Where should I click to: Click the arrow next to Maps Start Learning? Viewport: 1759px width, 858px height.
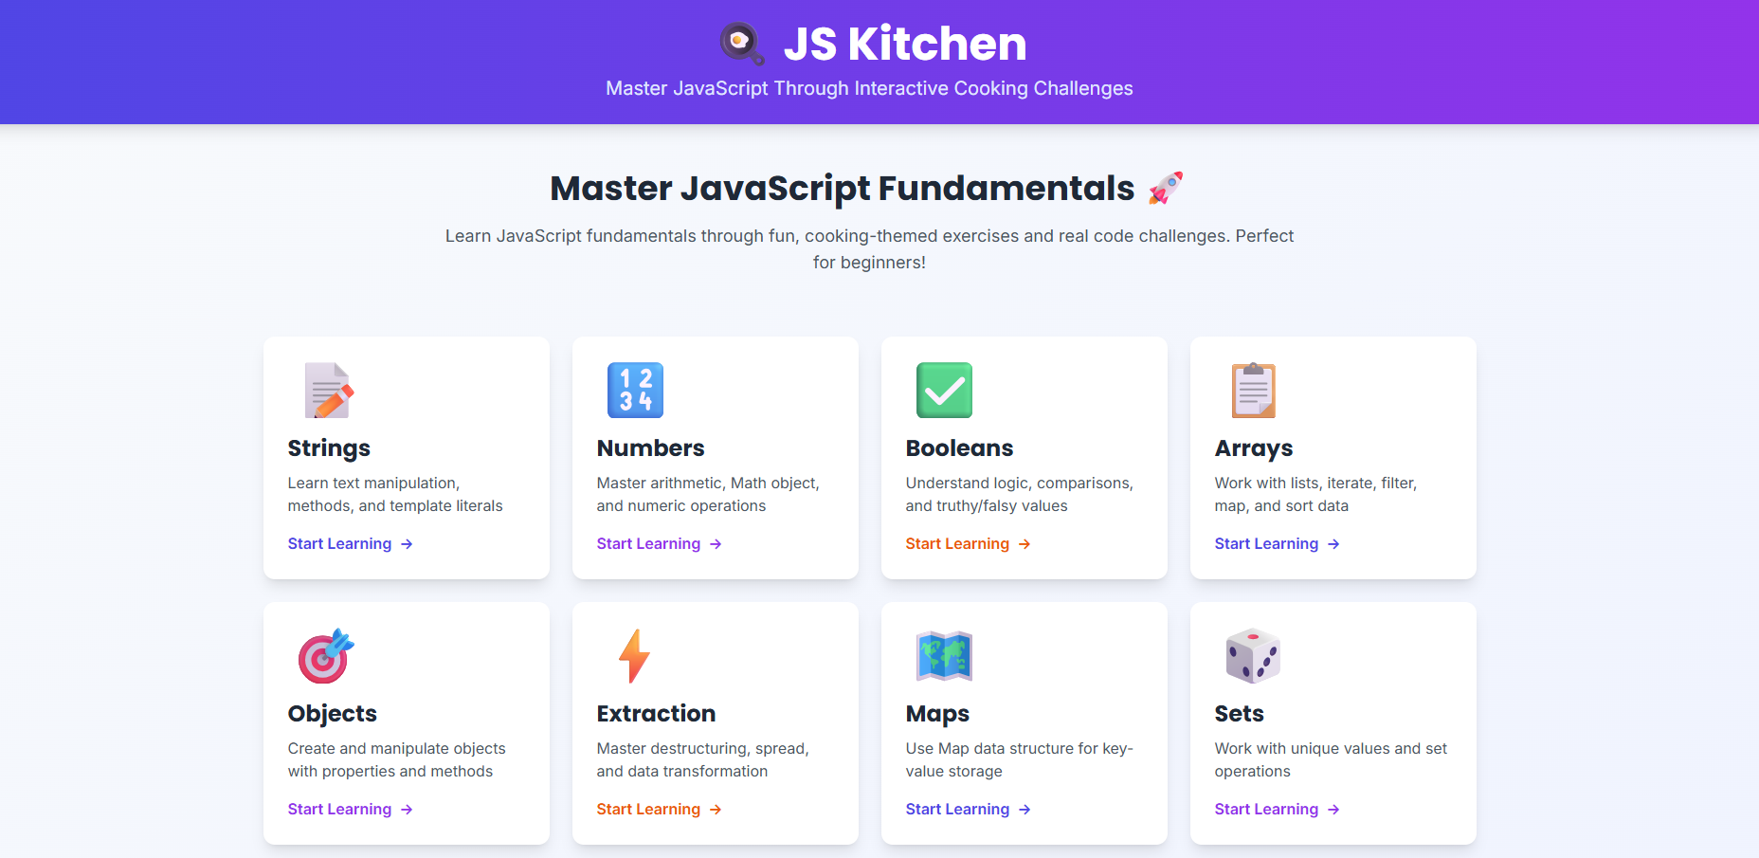[x=1025, y=810]
